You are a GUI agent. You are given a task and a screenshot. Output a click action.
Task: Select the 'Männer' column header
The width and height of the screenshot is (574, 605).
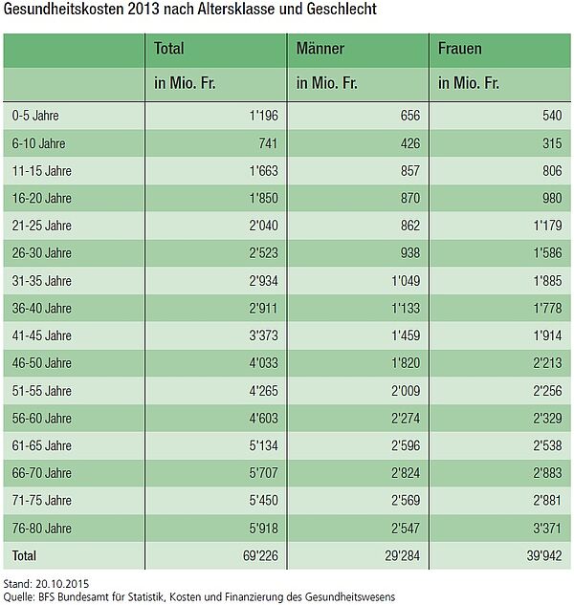tap(320, 48)
